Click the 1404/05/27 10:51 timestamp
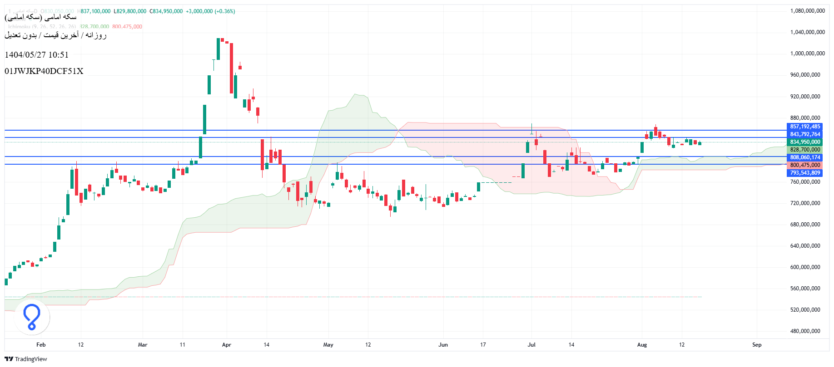The image size is (834, 367). pos(37,55)
